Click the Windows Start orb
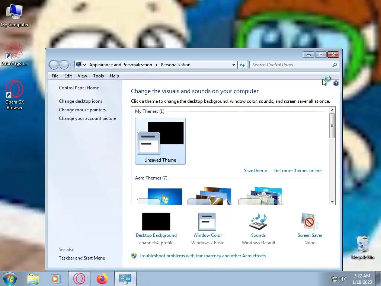Viewport: 381px width, 286px height. coord(10,279)
